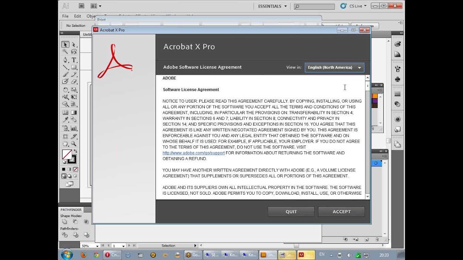The width and height of the screenshot is (463, 260).
Task: Open the Windows Start button
Action: point(67,255)
